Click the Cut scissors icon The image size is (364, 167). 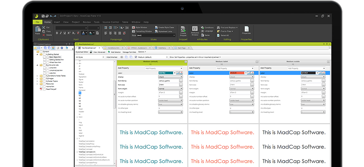44,27
